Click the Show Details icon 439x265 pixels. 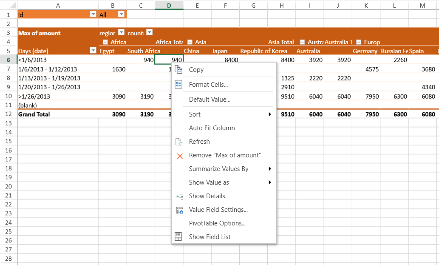pyautogui.click(x=179, y=196)
